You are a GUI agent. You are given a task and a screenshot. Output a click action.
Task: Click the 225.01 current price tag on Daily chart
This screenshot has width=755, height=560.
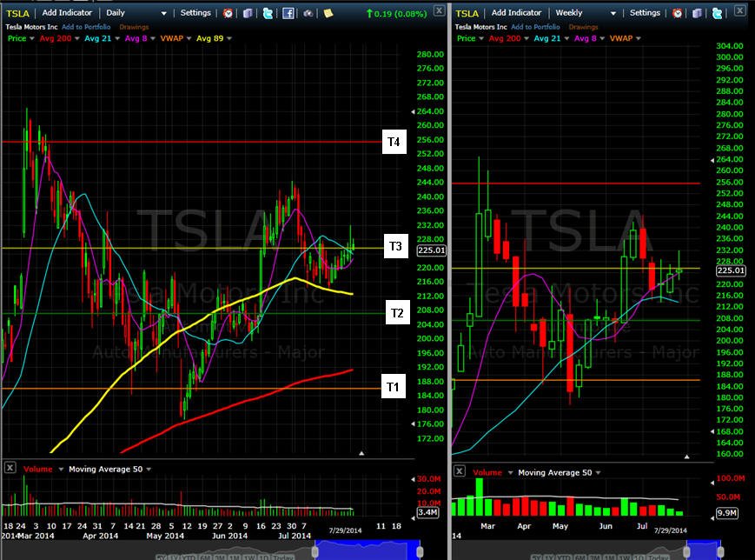[432, 250]
